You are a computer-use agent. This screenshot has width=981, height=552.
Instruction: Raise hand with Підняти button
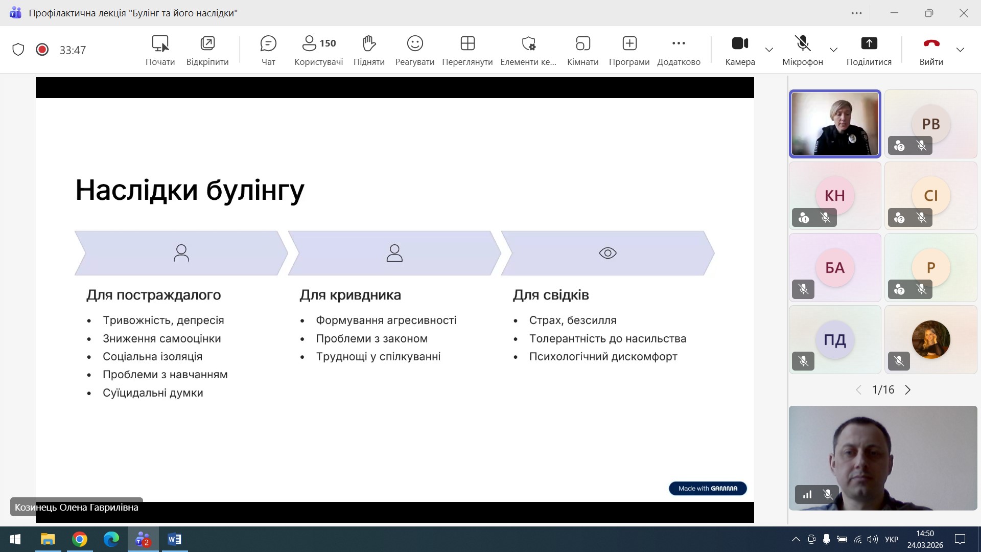point(369,50)
